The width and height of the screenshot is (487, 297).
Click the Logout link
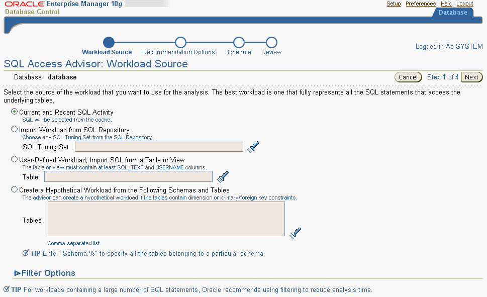pos(464,4)
